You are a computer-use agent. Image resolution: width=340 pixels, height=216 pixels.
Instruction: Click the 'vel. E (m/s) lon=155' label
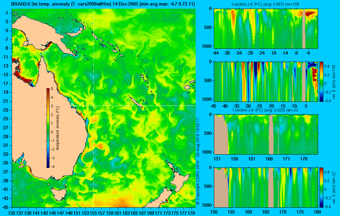(334, 82)
